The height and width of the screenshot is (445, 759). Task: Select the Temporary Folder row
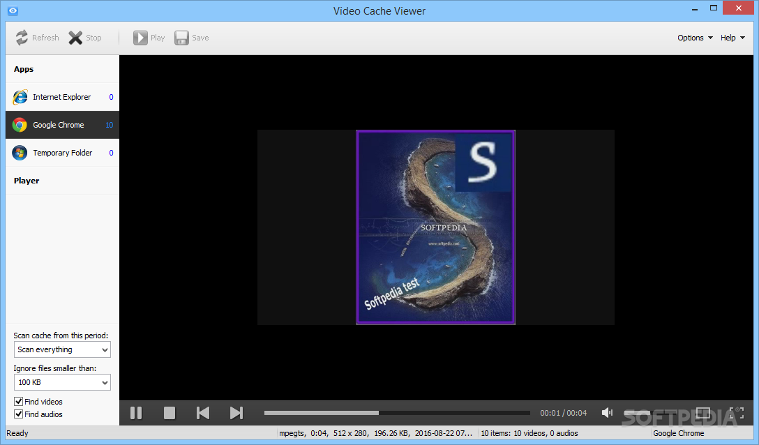tap(63, 153)
